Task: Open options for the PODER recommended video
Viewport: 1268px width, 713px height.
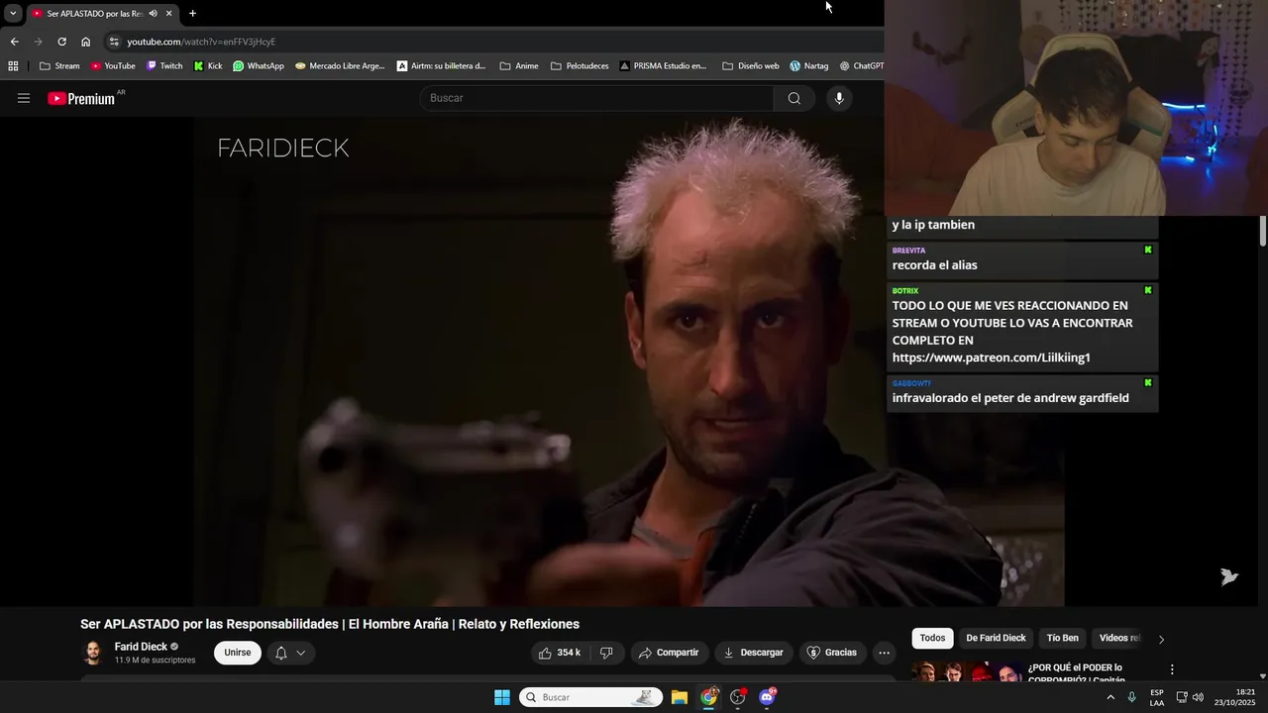Action: (x=1172, y=669)
